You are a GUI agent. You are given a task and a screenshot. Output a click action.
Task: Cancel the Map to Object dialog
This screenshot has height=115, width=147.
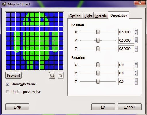click(129, 107)
